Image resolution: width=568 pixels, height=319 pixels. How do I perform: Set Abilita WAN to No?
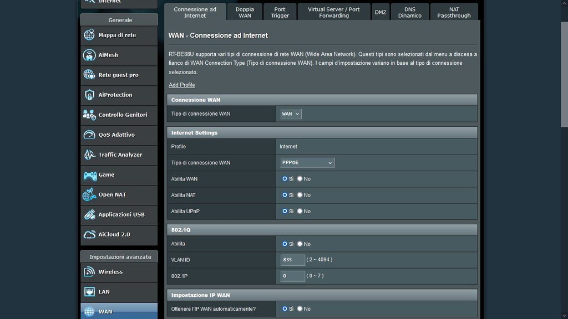300,179
